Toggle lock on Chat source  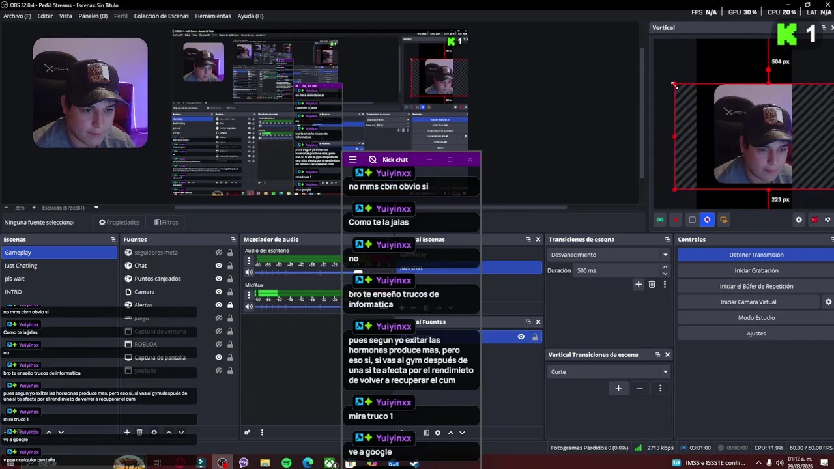click(230, 266)
